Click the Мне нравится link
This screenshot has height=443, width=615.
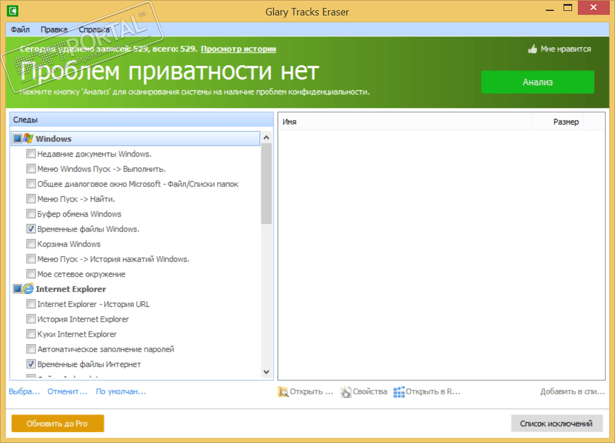tap(566, 49)
